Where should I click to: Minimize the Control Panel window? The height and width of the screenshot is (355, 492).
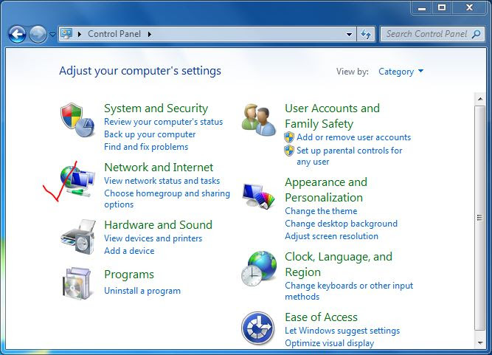pos(422,8)
